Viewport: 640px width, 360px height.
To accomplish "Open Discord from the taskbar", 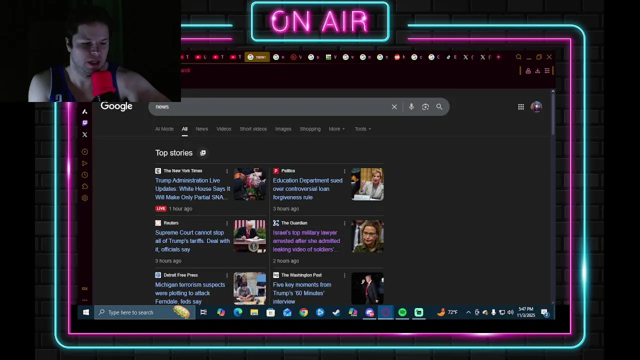I will [369, 312].
